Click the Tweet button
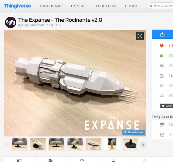 click(167, 106)
